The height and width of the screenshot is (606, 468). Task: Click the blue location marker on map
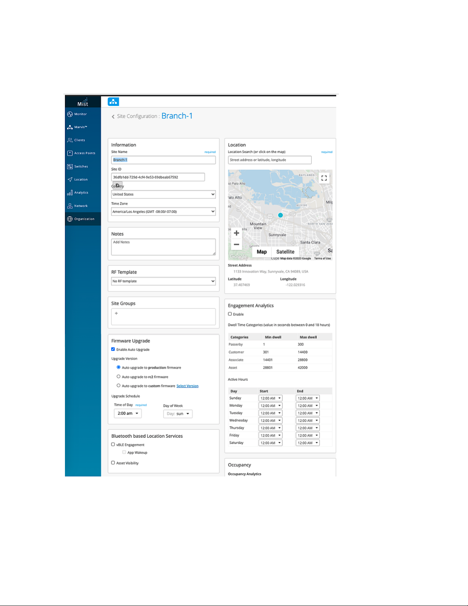(x=280, y=215)
